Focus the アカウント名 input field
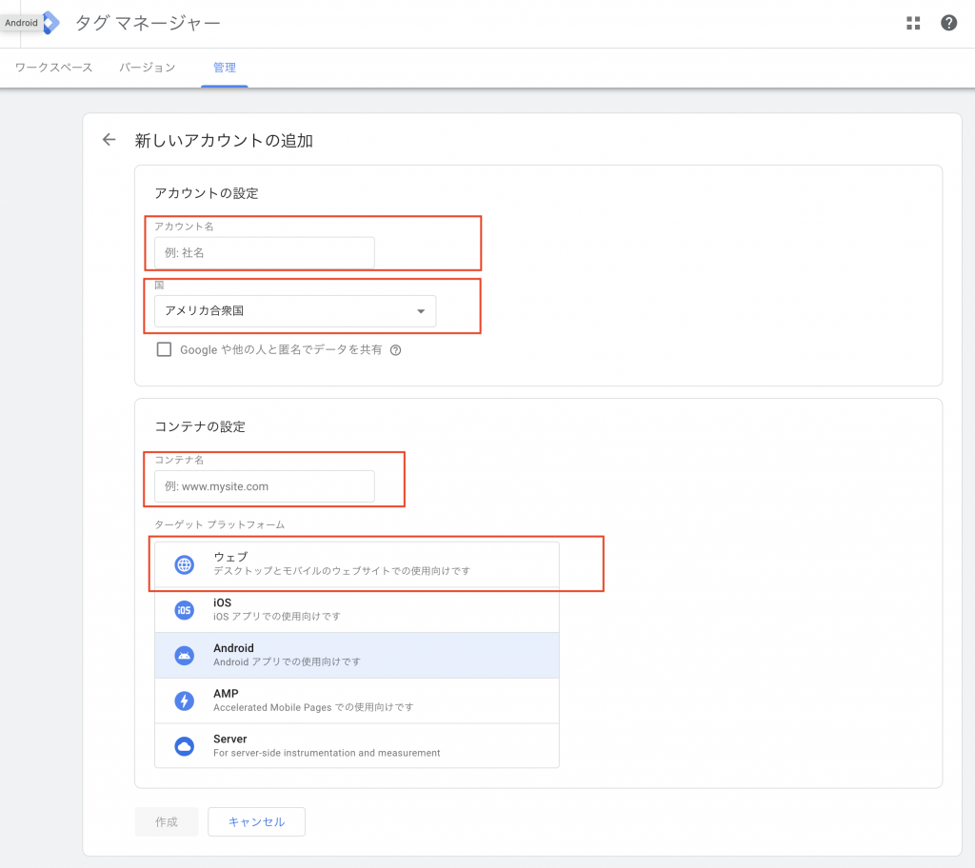 [x=265, y=252]
